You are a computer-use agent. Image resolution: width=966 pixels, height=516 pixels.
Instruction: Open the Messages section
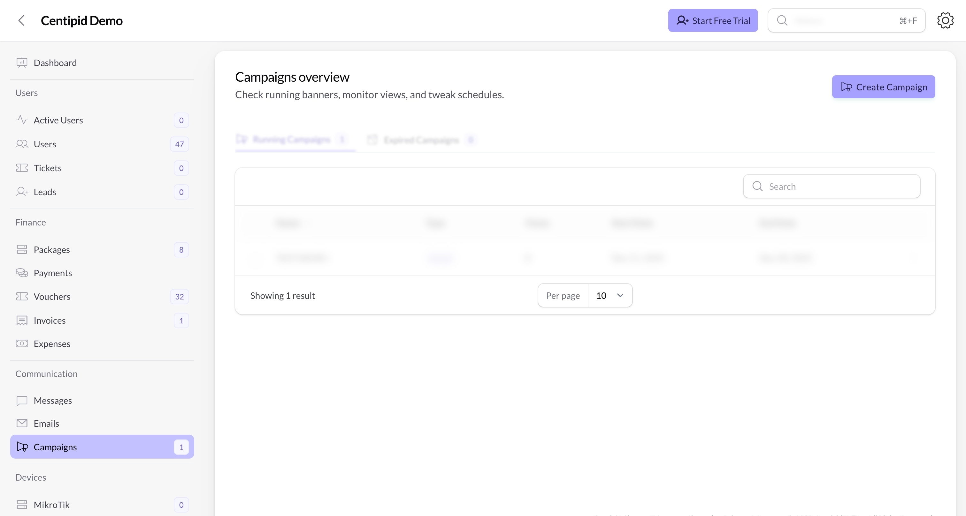(x=53, y=400)
